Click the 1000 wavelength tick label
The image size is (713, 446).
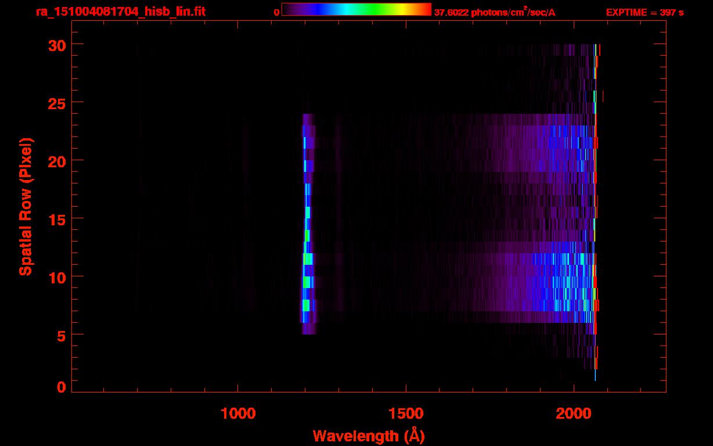[x=238, y=413]
